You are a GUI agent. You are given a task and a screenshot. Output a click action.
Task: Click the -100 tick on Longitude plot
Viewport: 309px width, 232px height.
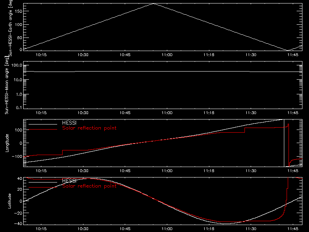pos(17,156)
